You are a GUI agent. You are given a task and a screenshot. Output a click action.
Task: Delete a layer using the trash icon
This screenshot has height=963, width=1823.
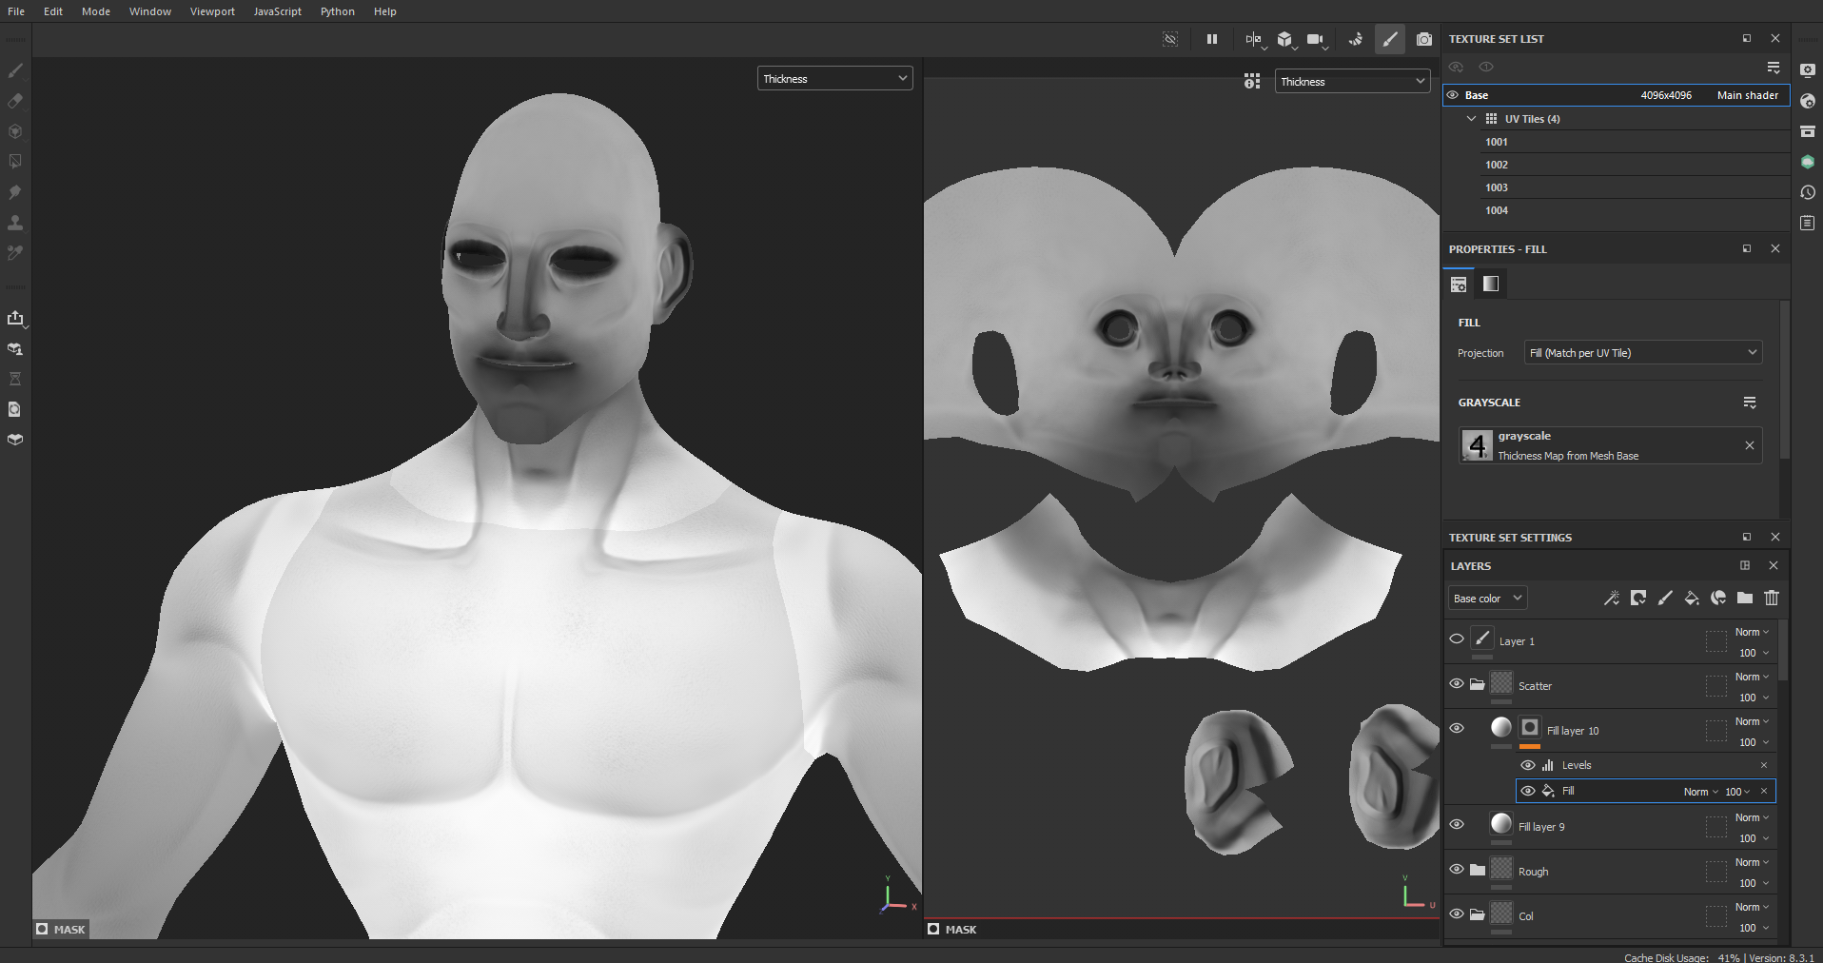pos(1772,599)
